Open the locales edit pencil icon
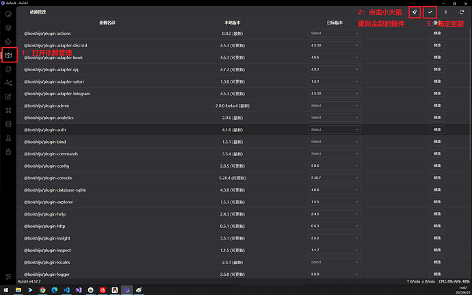The height and width of the screenshot is (295, 472). (8, 97)
